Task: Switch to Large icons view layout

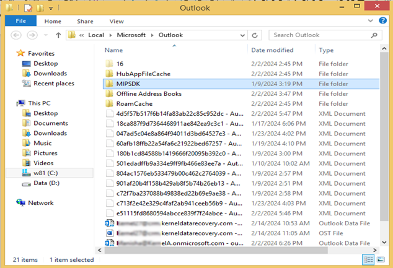Action: click(x=381, y=260)
